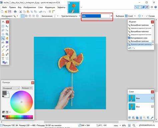The image size is (158, 128).
Task: Select the Lasso Select tool
Action: pos(3,30)
